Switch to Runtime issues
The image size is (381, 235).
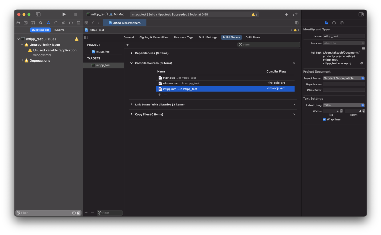59,30
